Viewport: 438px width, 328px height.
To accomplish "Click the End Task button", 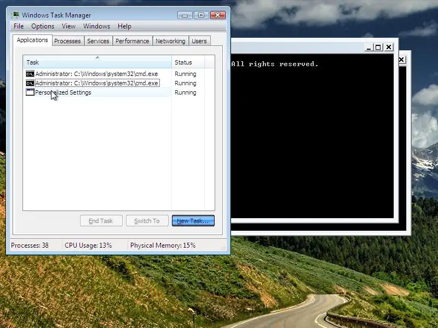I will point(101,221).
